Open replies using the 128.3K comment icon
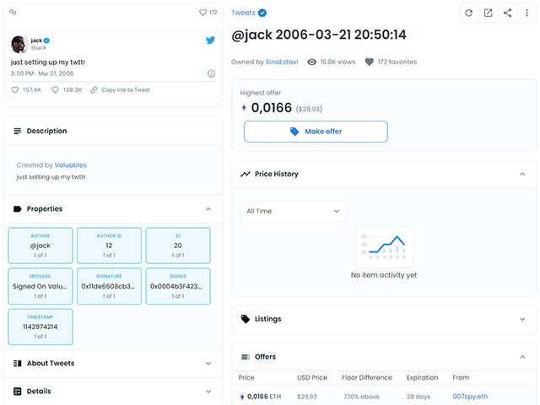The image size is (540, 405). (x=55, y=90)
